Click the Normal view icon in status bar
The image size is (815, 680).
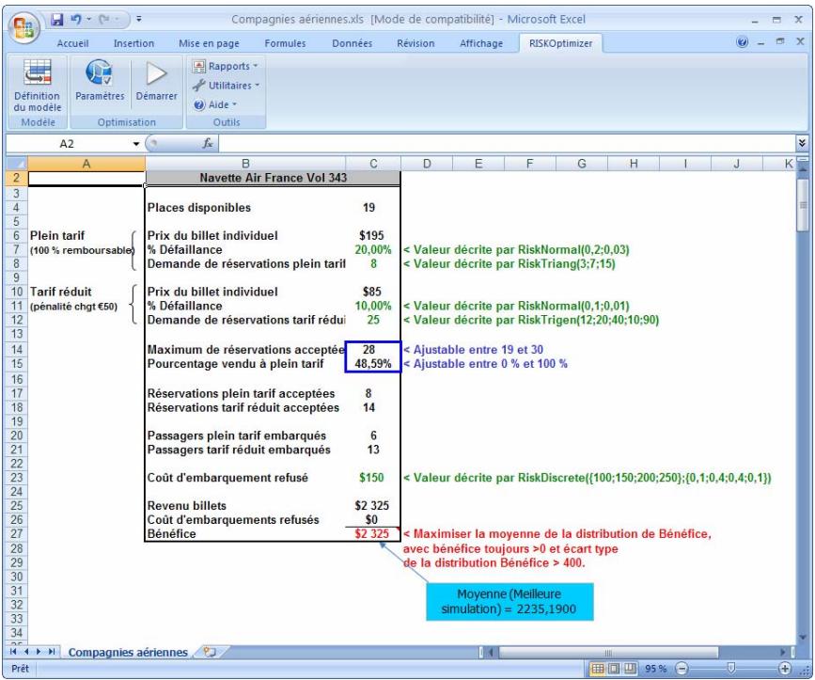598,667
